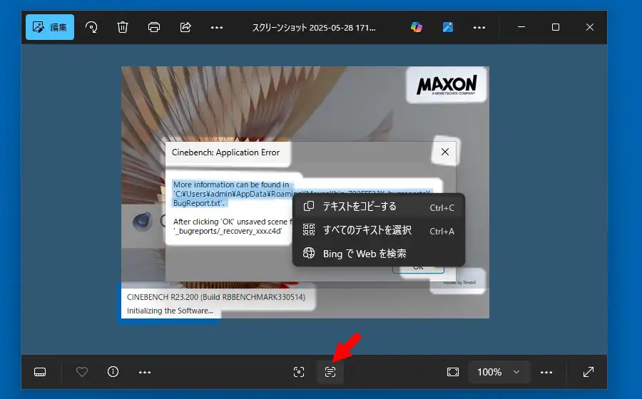The image size is (642, 399).
Task: Minimize the Photos window
Action: [521, 27]
